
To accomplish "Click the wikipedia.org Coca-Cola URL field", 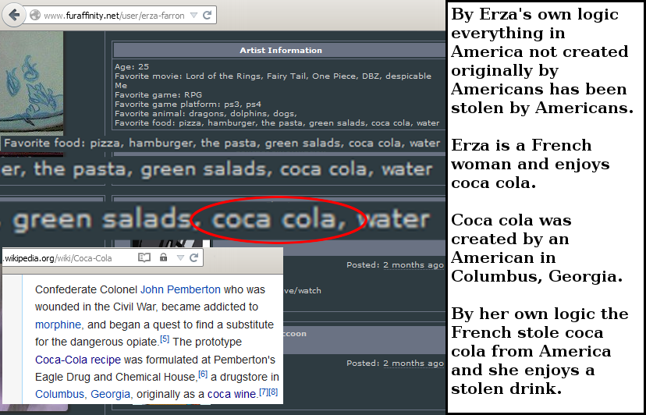I will pos(62,258).
